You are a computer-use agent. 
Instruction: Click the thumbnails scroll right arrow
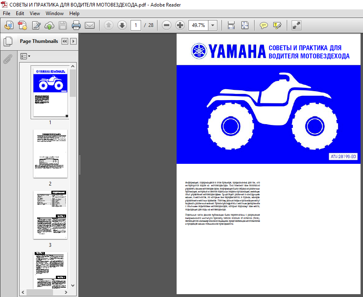tap(66, 292)
